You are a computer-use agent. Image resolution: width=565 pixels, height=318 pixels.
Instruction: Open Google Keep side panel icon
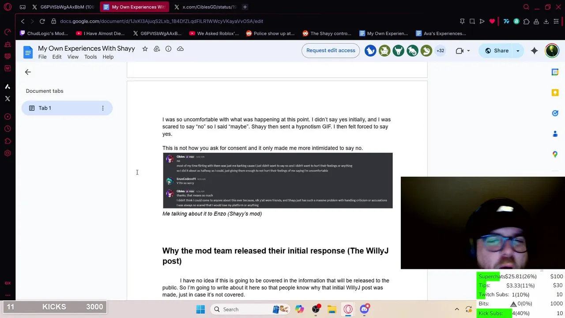(x=555, y=92)
